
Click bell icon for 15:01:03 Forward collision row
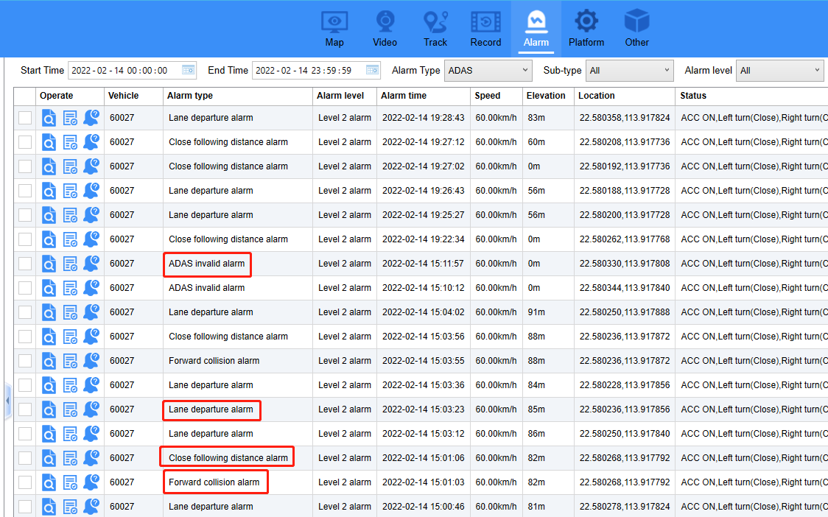pos(91,482)
